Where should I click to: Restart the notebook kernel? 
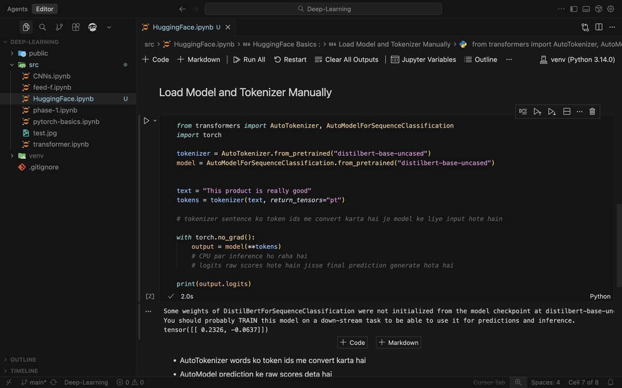click(x=290, y=59)
